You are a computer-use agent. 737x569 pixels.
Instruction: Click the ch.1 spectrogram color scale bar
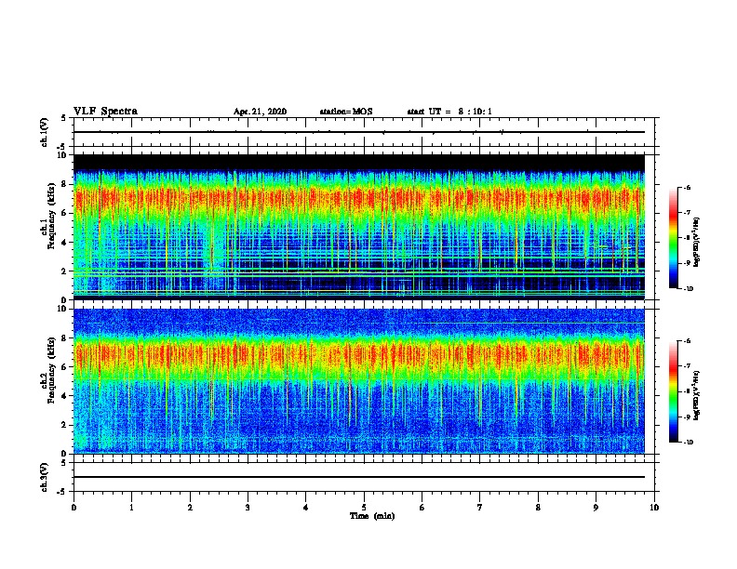[x=673, y=238]
